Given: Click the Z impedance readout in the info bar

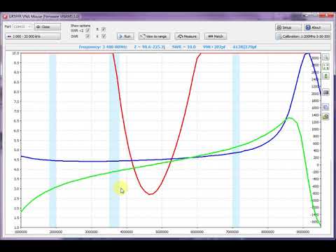Looking at the screenshot, I should [x=150, y=47].
